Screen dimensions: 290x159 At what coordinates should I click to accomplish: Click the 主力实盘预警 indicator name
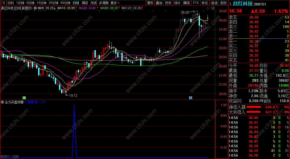click(14, 102)
